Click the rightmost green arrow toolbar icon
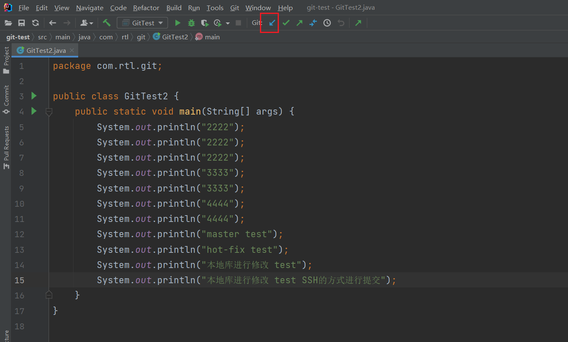Screen dimensions: 568x342 (358, 23)
